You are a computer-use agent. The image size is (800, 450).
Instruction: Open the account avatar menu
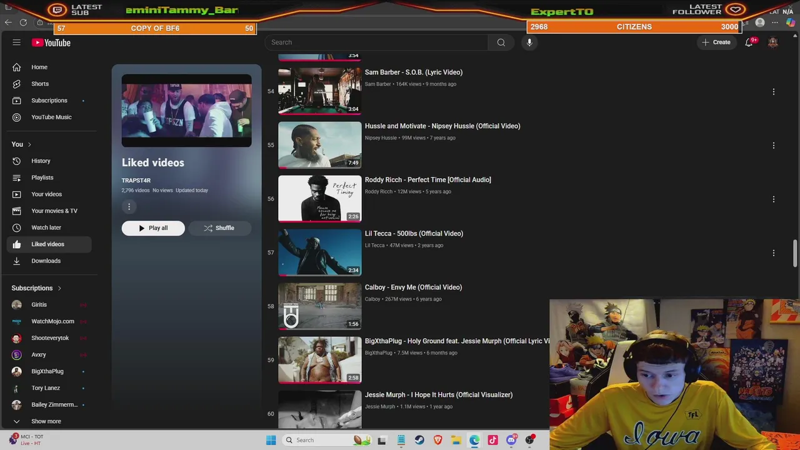tap(773, 42)
